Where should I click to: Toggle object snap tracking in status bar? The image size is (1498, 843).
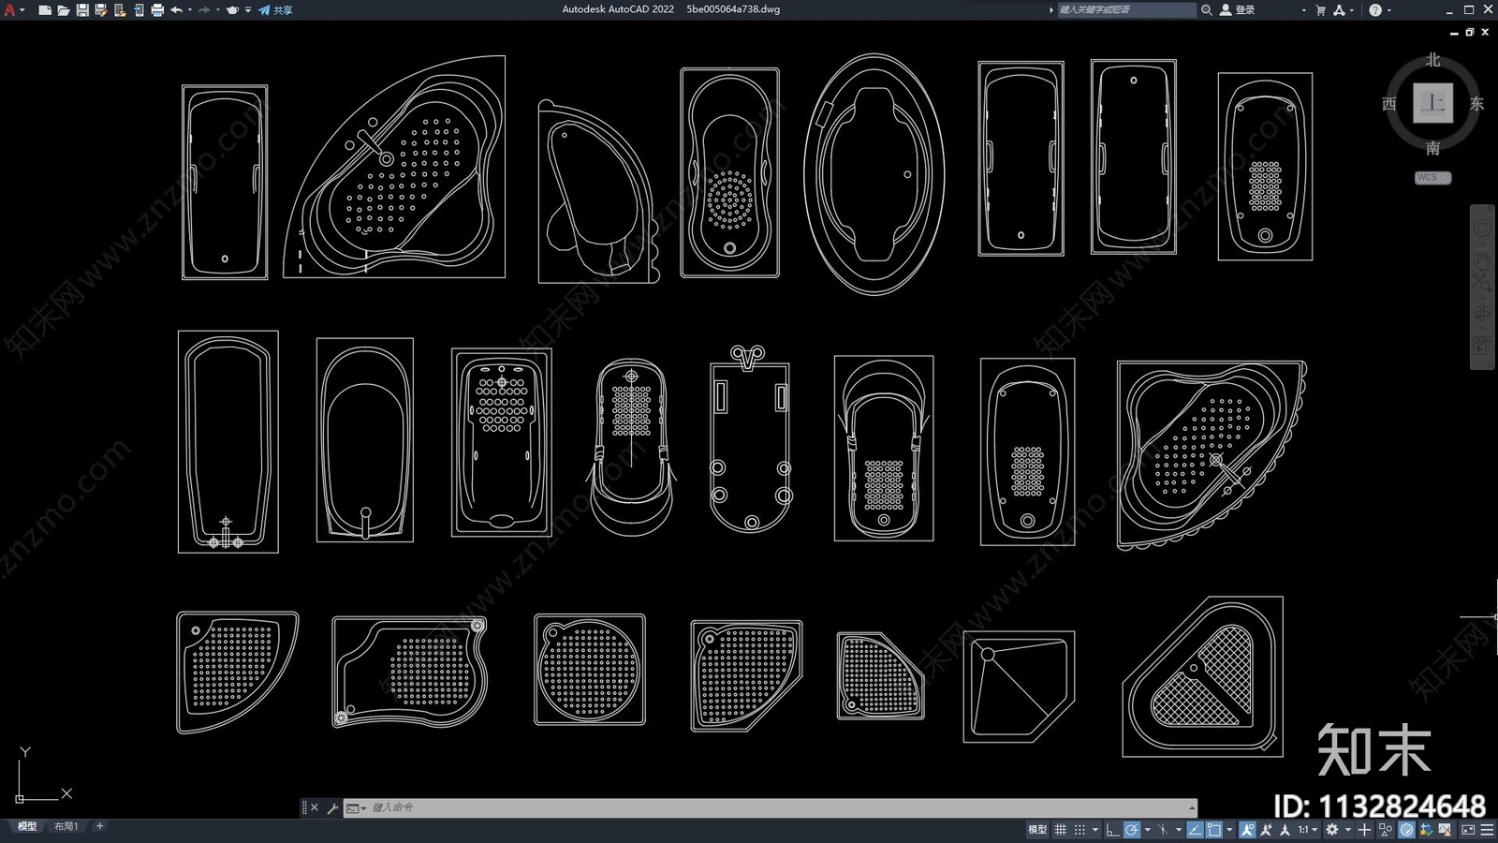click(x=1195, y=830)
